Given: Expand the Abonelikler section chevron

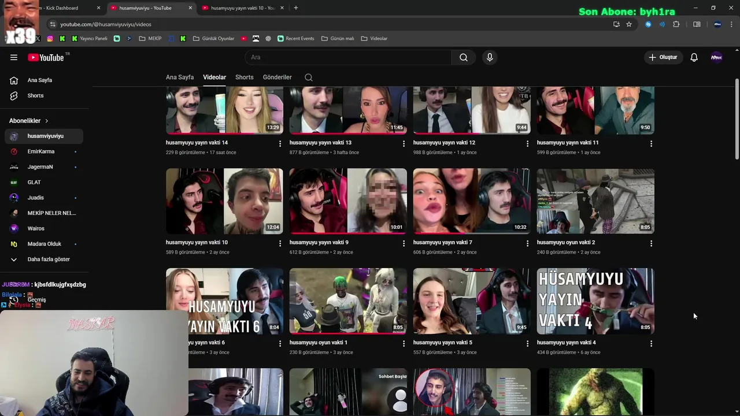Looking at the screenshot, I should (x=46, y=121).
